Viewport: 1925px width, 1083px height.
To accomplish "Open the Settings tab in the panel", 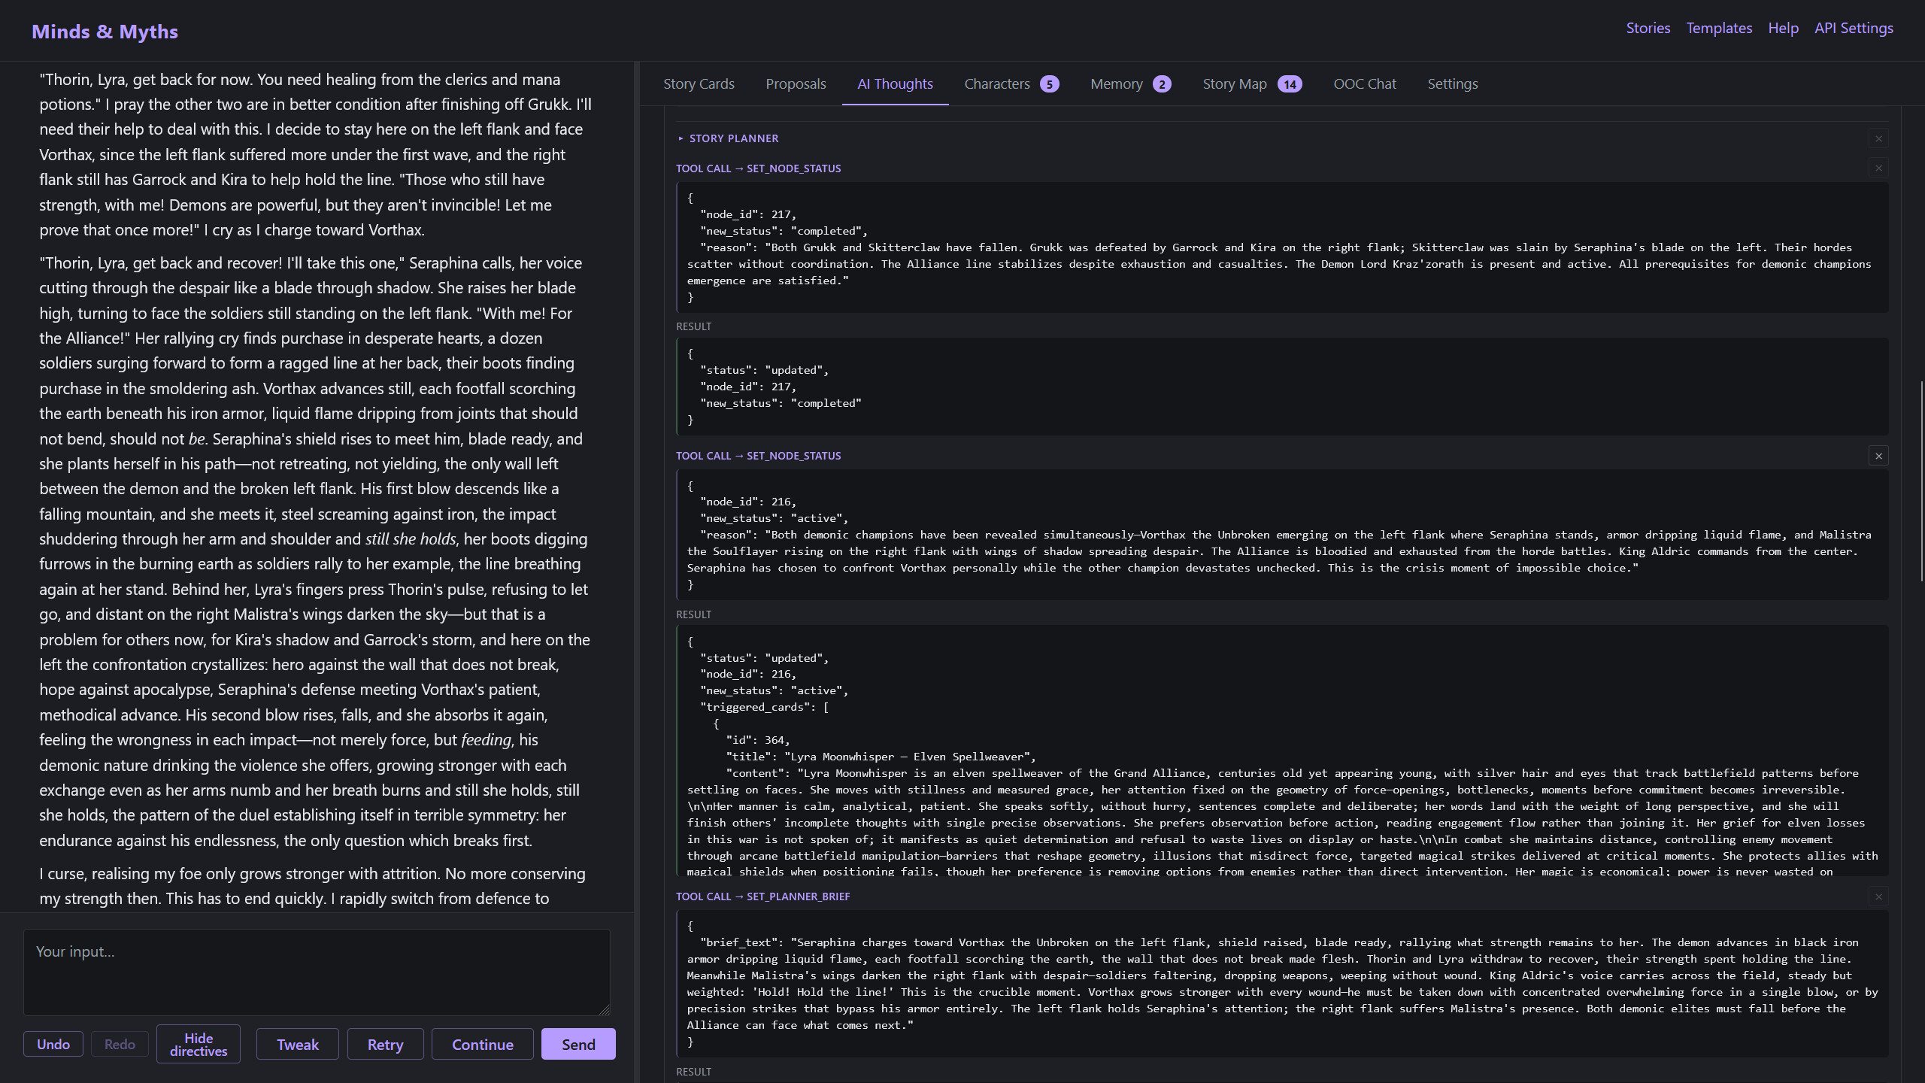I will [x=1452, y=83].
